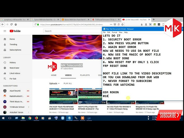
Task: Open Notepad Format menu
Action: pyautogui.click(x=114, y=32)
